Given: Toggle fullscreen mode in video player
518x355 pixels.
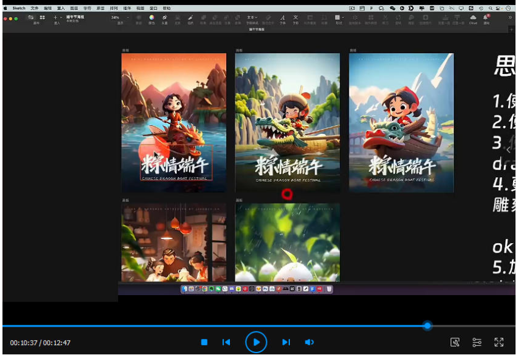Looking at the screenshot, I should click(499, 342).
